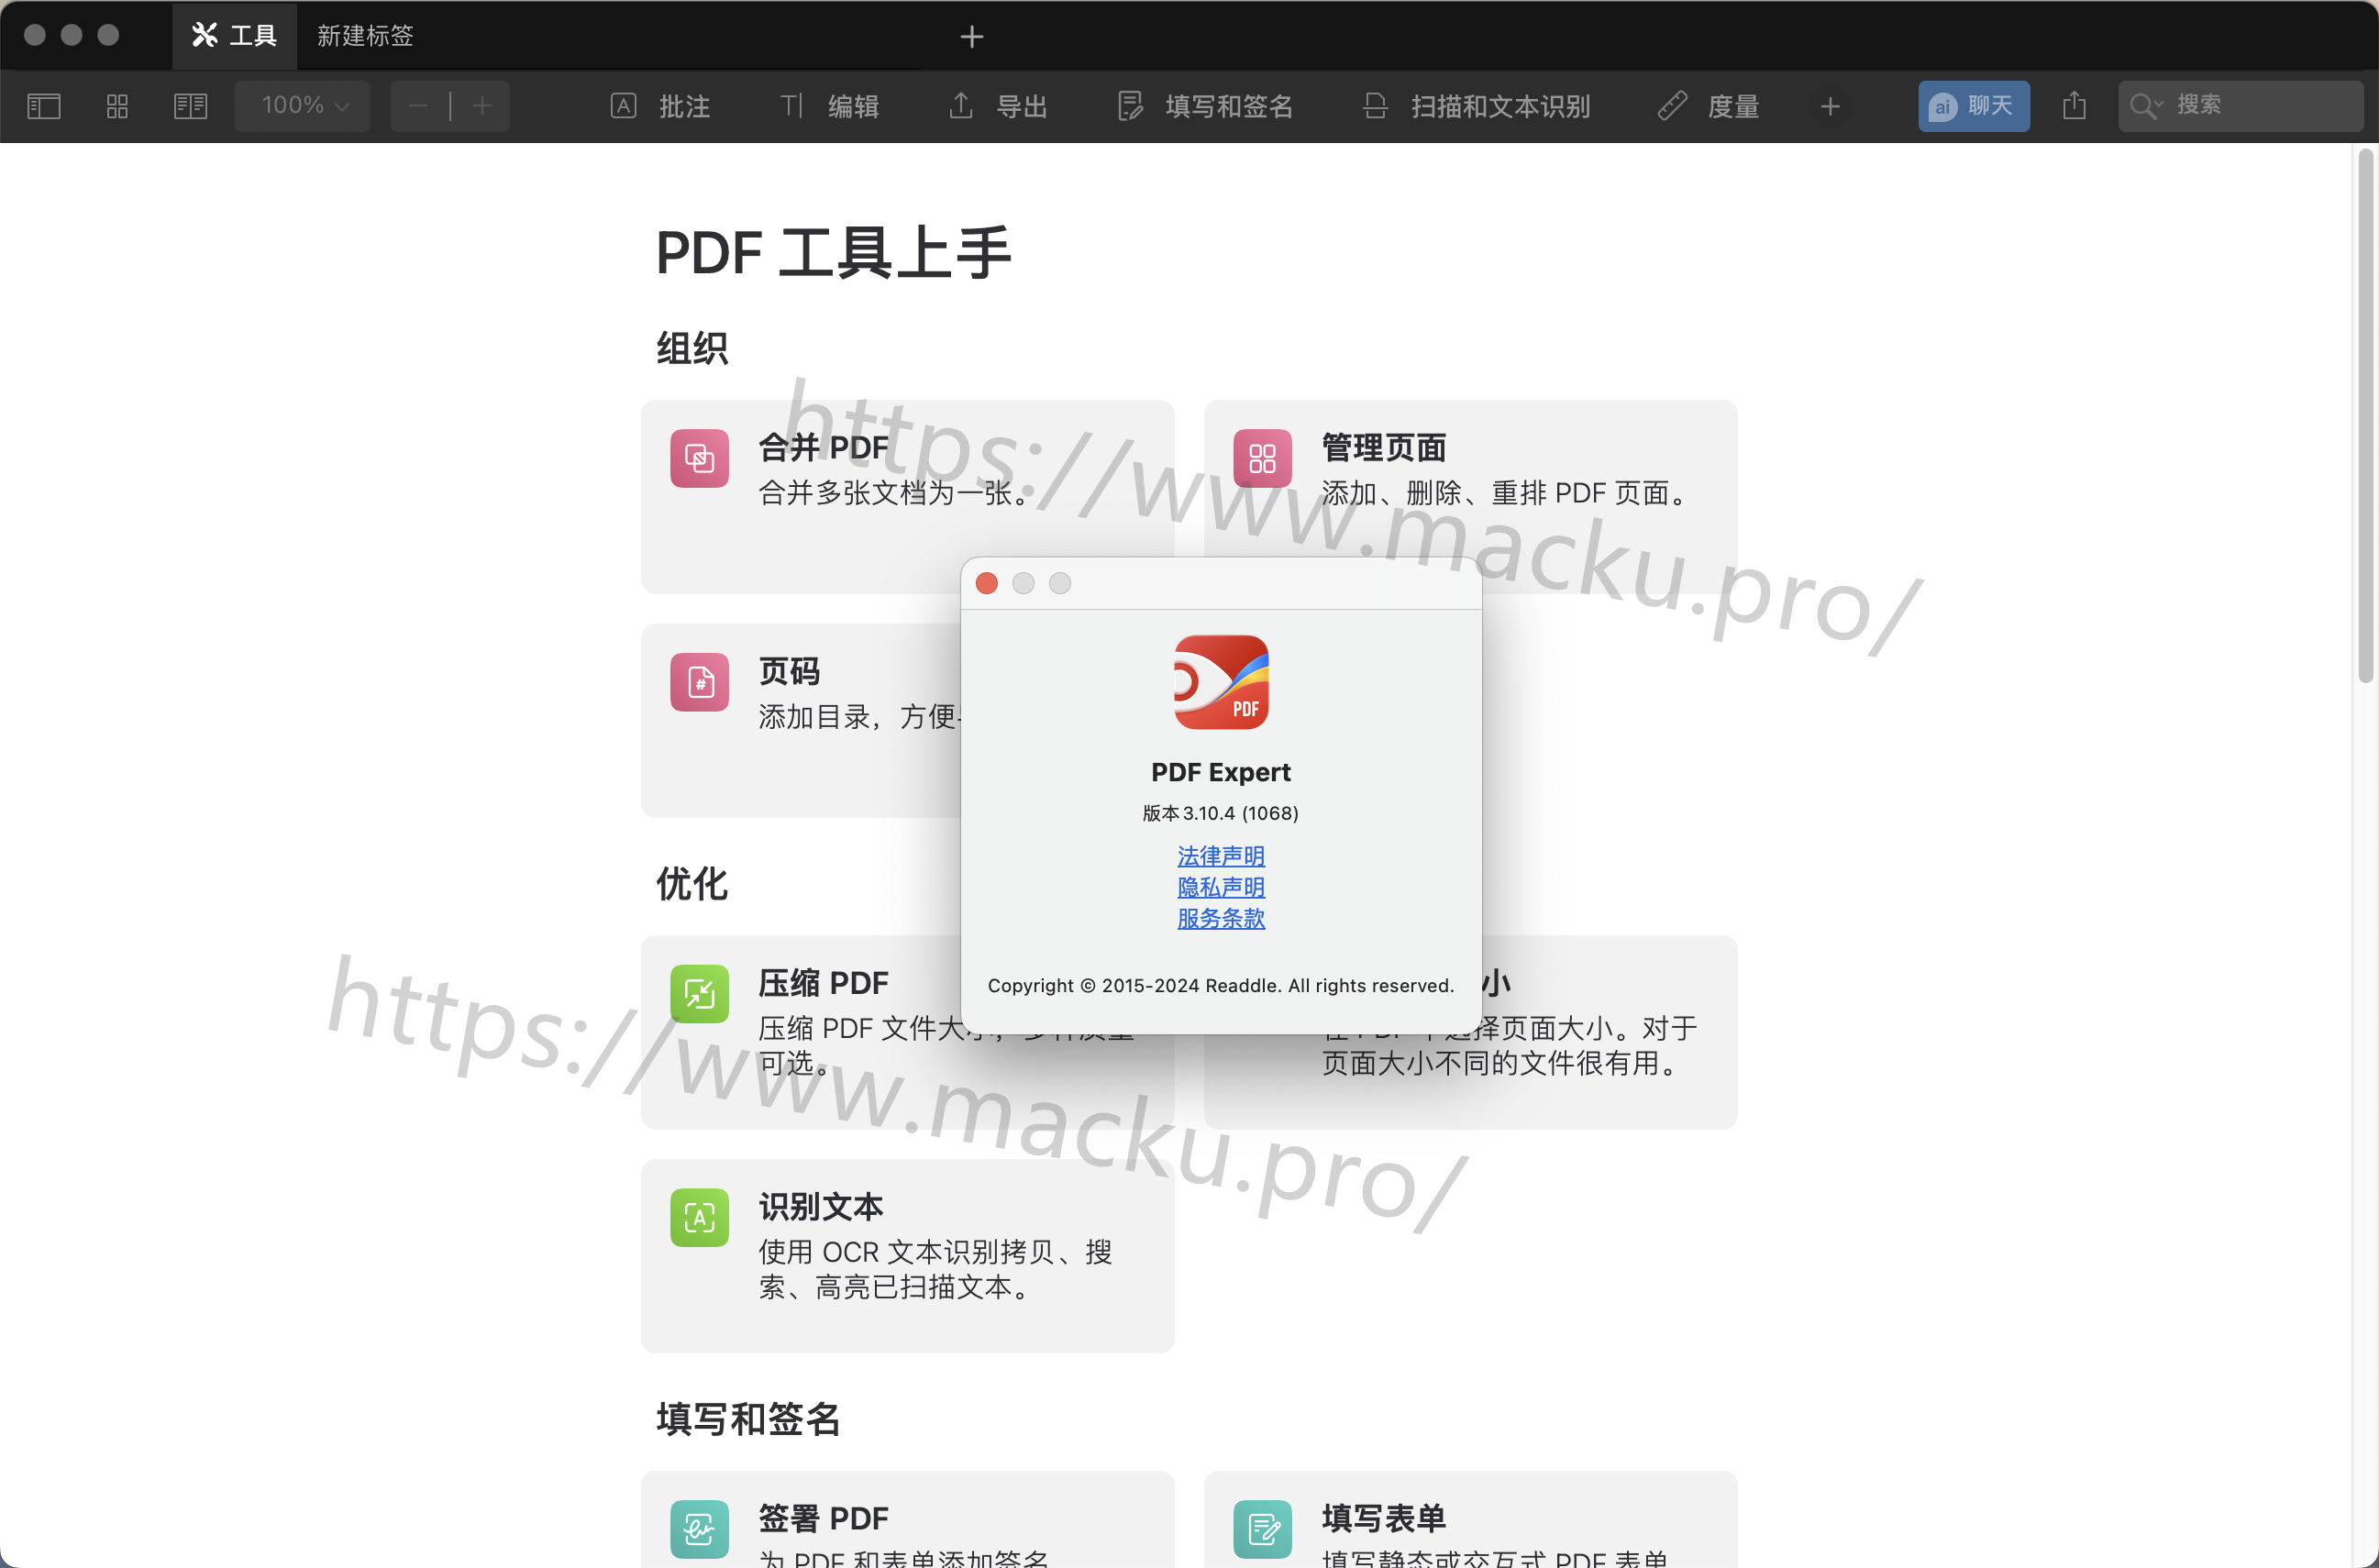
Task: Open the 识别文本 card title
Action: [820, 1207]
